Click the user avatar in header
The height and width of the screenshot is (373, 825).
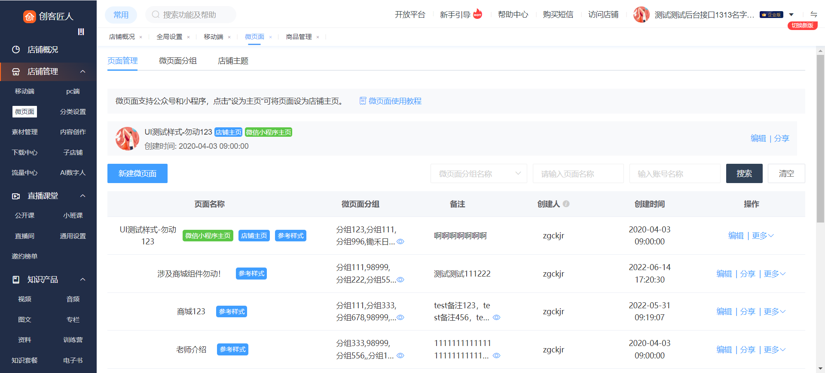click(641, 15)
